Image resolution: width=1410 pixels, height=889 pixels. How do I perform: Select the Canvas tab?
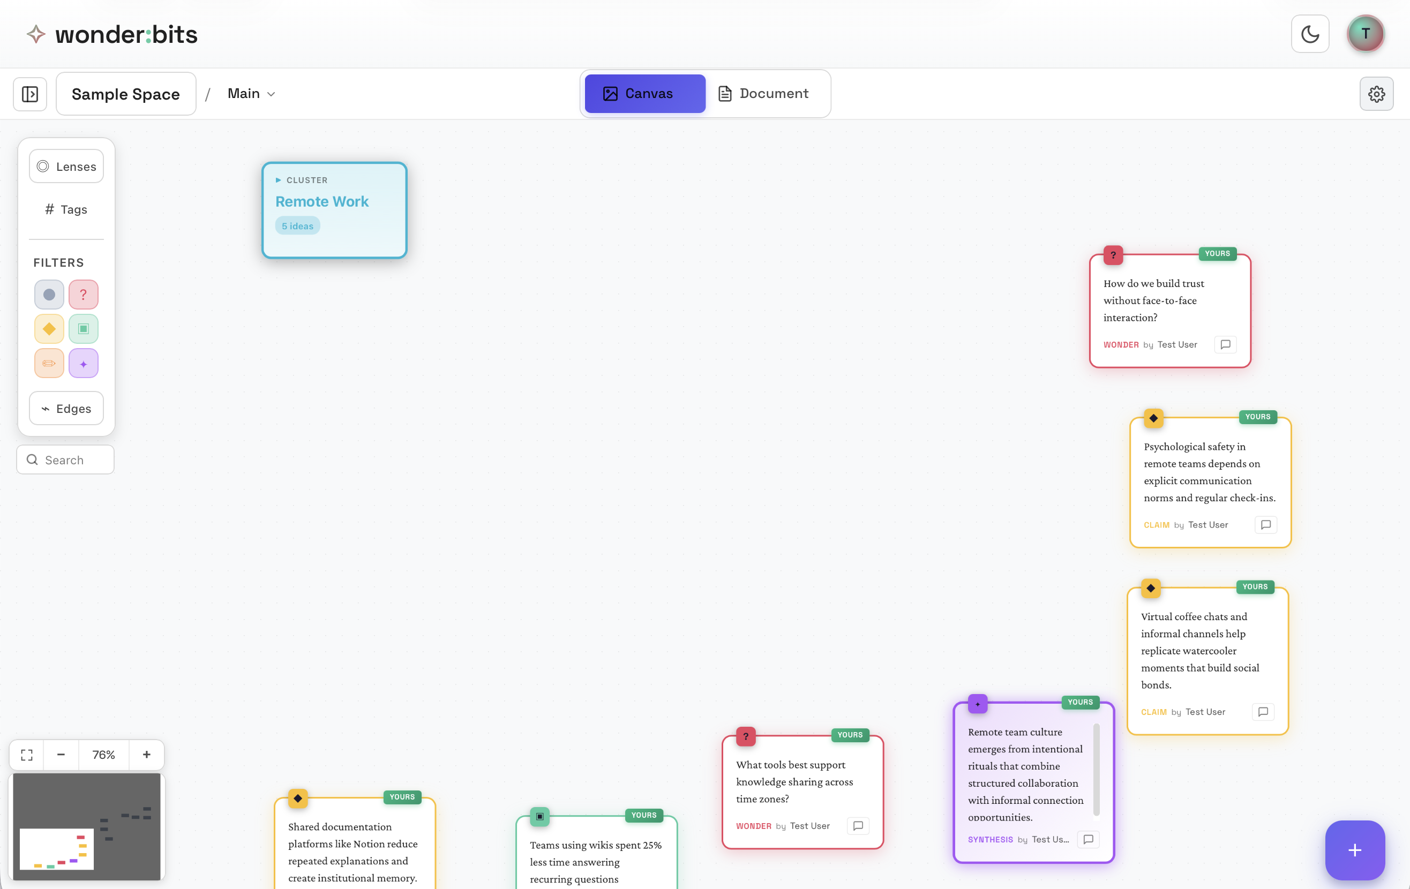(644, 94)
